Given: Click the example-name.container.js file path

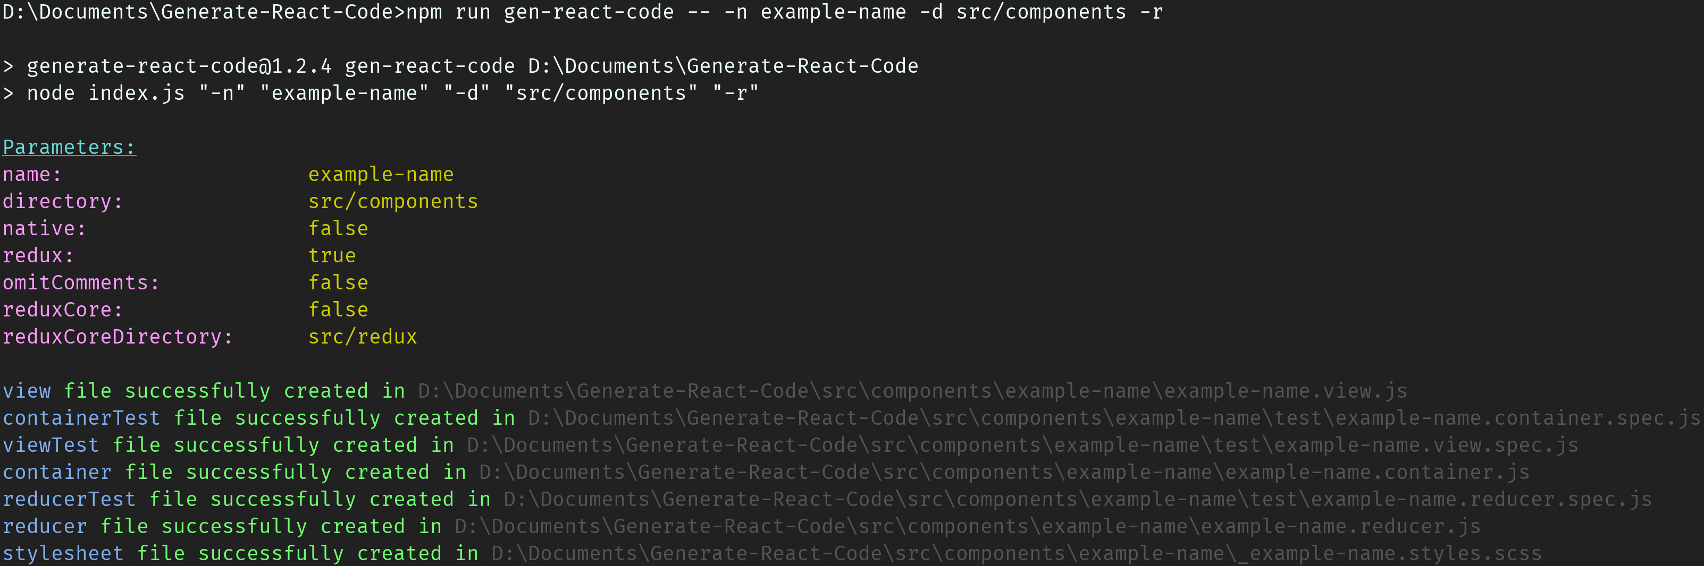Looking at the screenshot, I should click(x=1004, y=472).
